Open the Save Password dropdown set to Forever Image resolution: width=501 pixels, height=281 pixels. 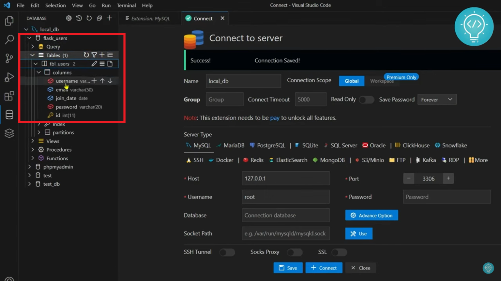tap(437, 99)
